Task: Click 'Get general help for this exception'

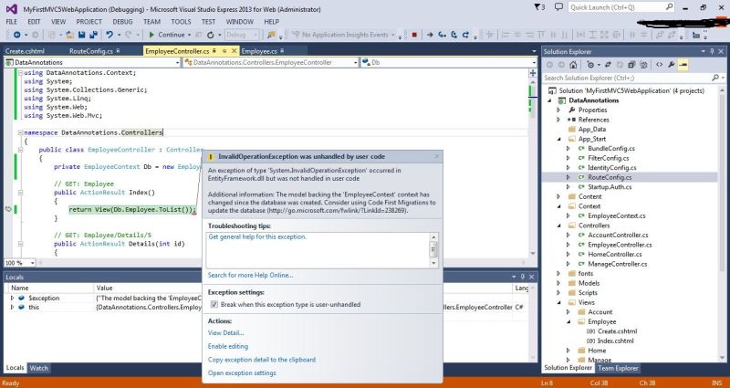Action: tap(257, 237)
